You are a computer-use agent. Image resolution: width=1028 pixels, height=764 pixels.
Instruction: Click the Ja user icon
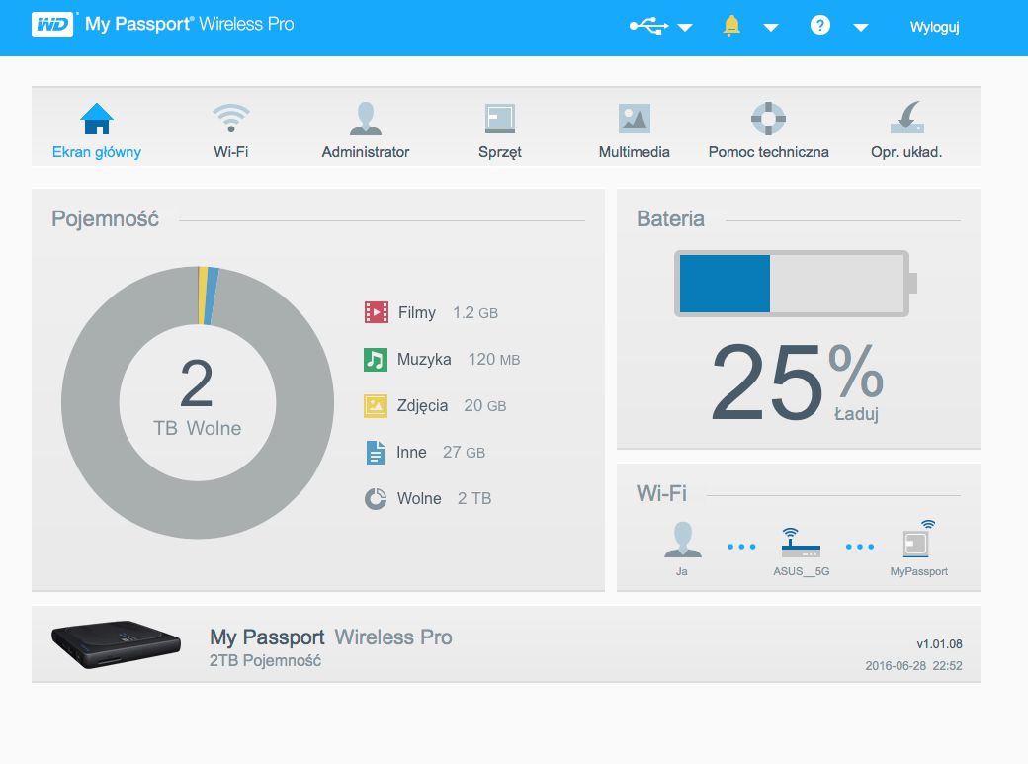pos(682,540)
